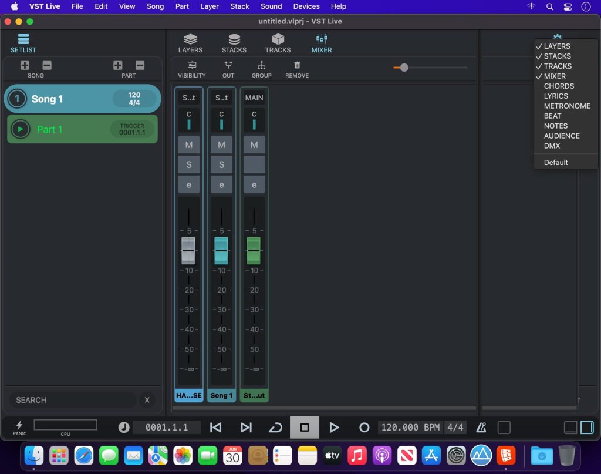Enable CHORDS in the view dropdown

(559, 86)
